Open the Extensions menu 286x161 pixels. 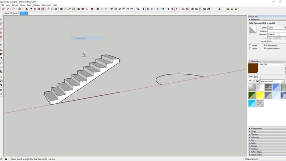point(46,5)
